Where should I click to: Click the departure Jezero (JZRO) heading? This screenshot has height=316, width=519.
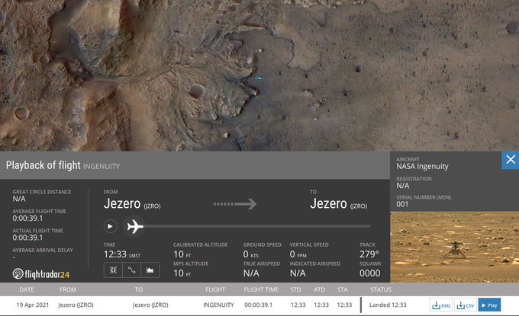pos(132,204)
